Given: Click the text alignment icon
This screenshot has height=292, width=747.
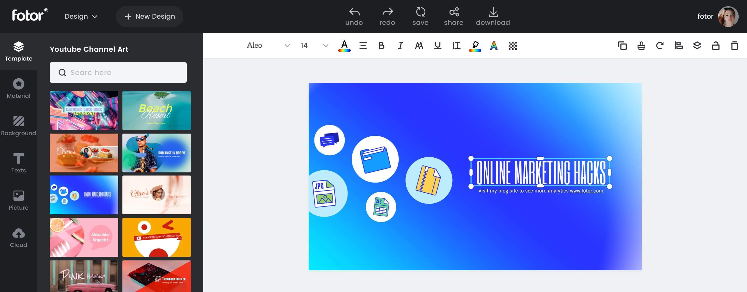Looking at the screenshot, I should 363,45.
